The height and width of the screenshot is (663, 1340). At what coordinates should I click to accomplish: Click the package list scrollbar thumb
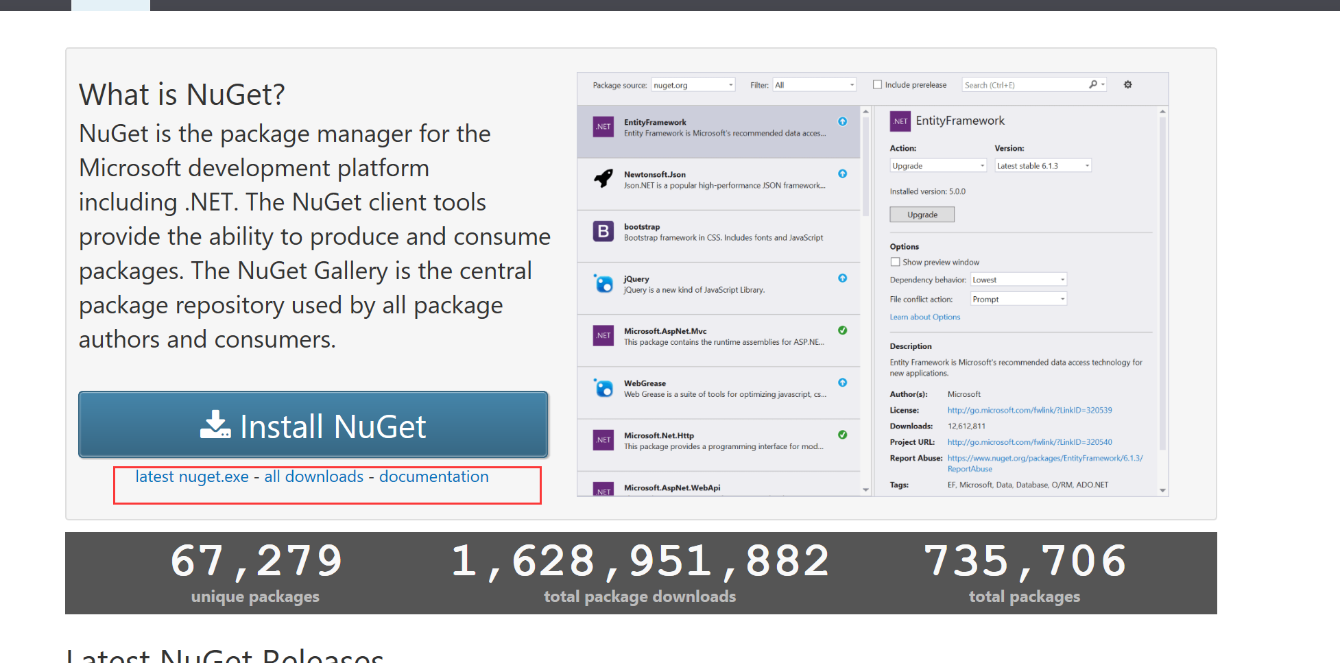[865, 166]
